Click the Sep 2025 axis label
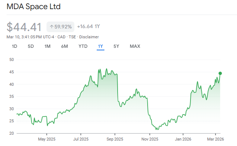The height and width of the screenshot is (146, 237). (115, 139)
